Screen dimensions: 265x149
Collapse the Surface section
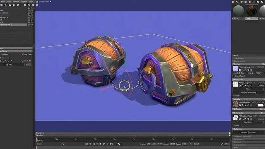coord(233,64)
